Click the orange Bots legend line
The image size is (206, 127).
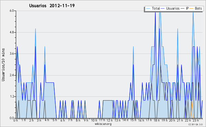(192, 8)
